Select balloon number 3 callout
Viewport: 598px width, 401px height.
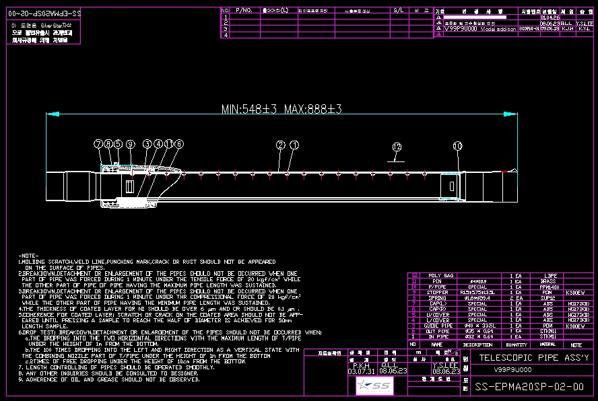tap(147, 144)
